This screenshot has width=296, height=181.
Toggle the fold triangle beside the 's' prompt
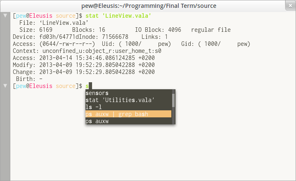point(5,86)
